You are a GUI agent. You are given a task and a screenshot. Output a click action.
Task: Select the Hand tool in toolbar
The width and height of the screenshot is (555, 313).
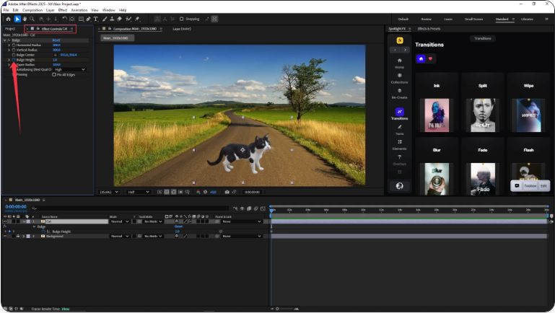(x=25, y=19)
